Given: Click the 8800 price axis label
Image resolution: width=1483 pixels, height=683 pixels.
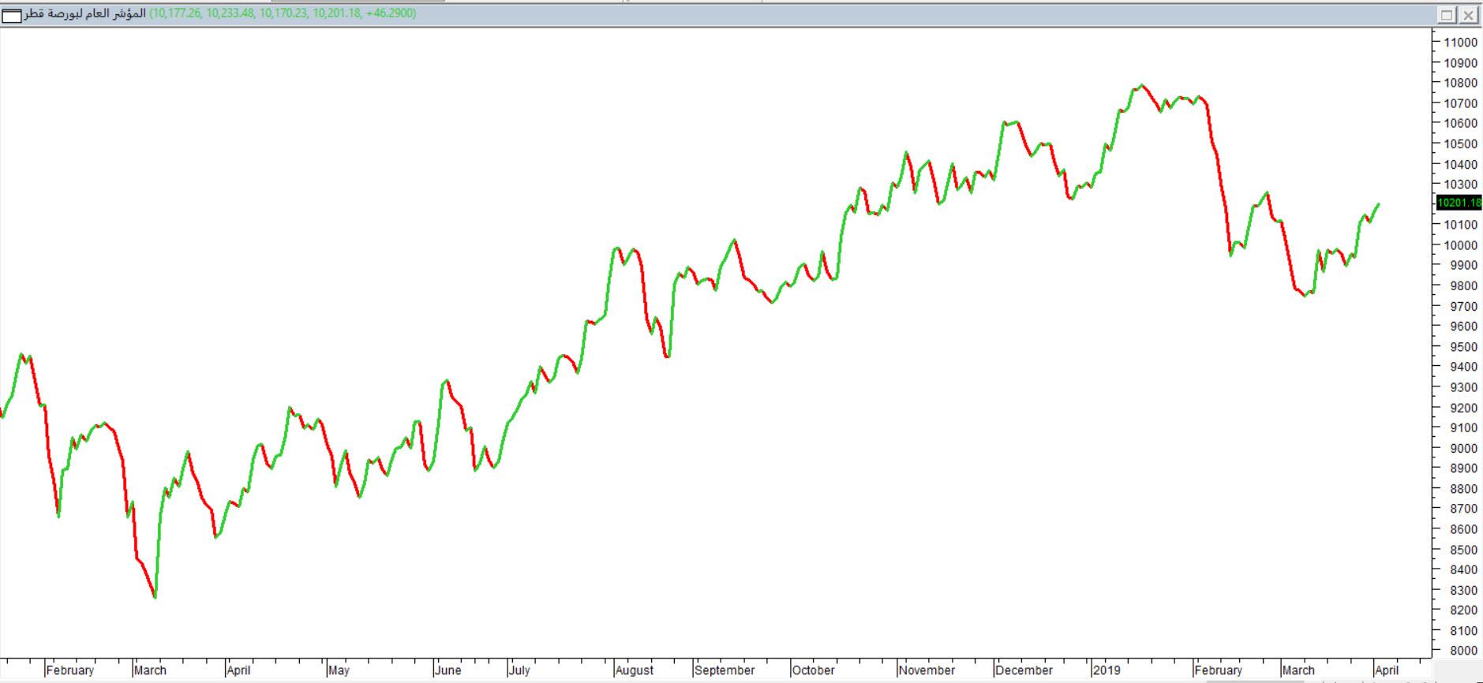Looking at the screenshot, I should 1462,488.
